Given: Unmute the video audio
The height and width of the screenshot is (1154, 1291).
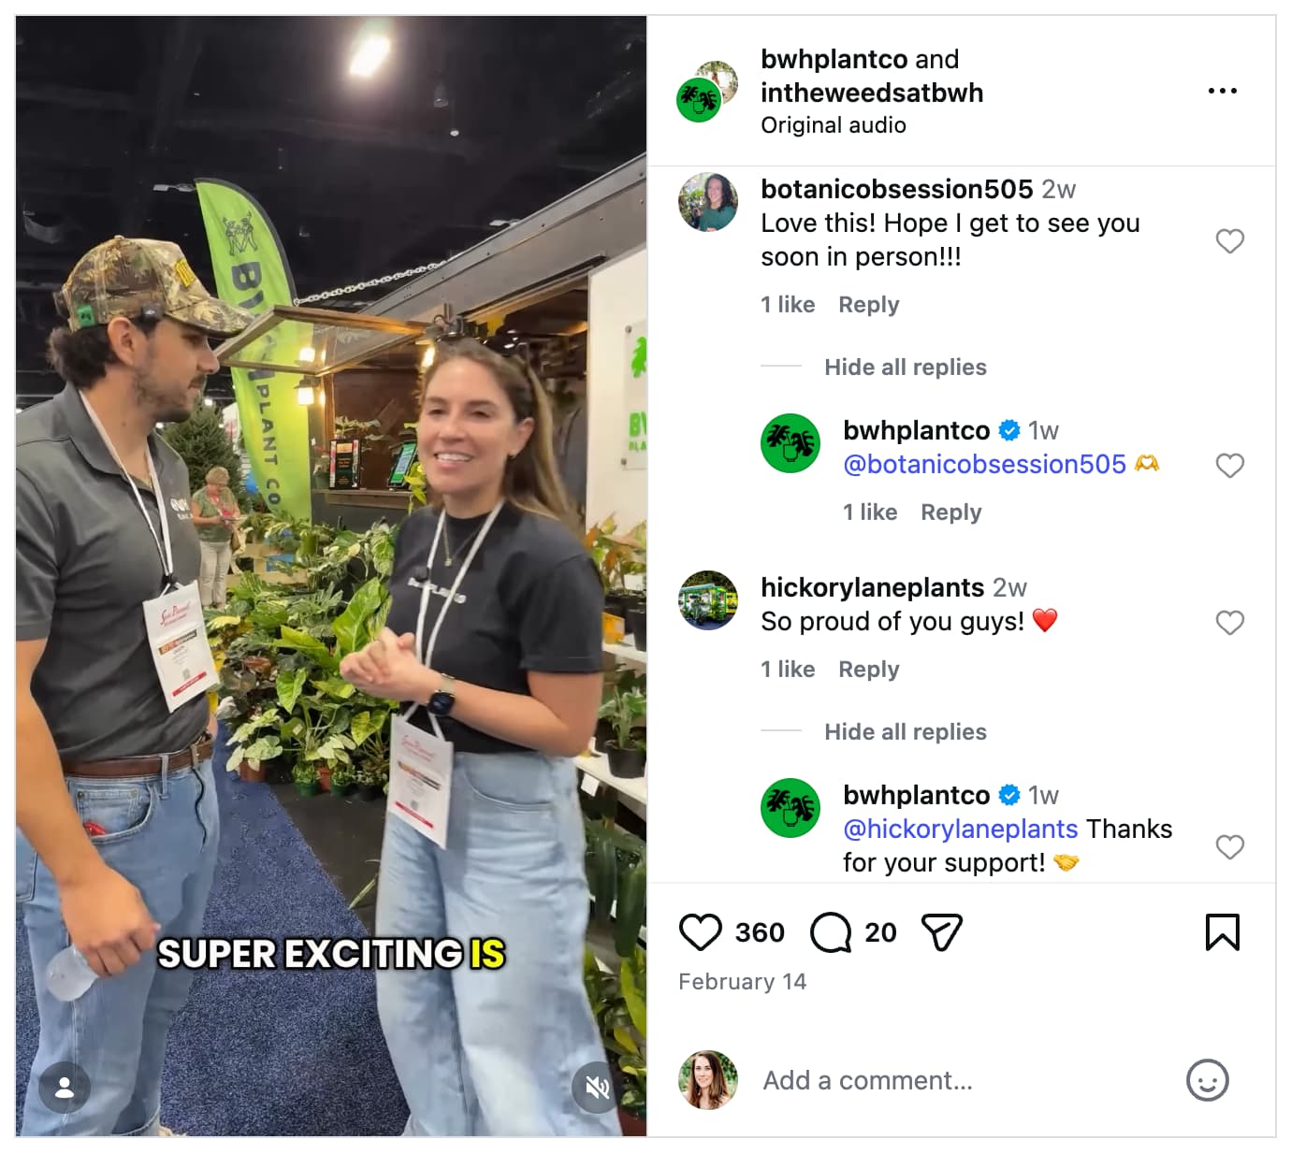Looking at the screenshot, I should pos(596,1088).
